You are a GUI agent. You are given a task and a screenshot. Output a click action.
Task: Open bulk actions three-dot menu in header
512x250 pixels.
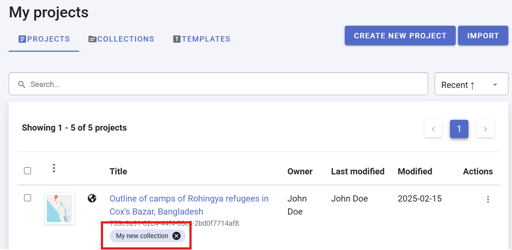point(54,168)
